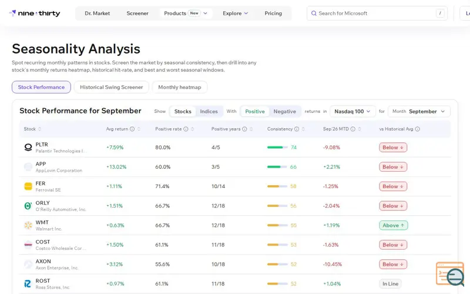
Task: Click ORLY positive rate 66.7%
Action: [x=163, y=206]
